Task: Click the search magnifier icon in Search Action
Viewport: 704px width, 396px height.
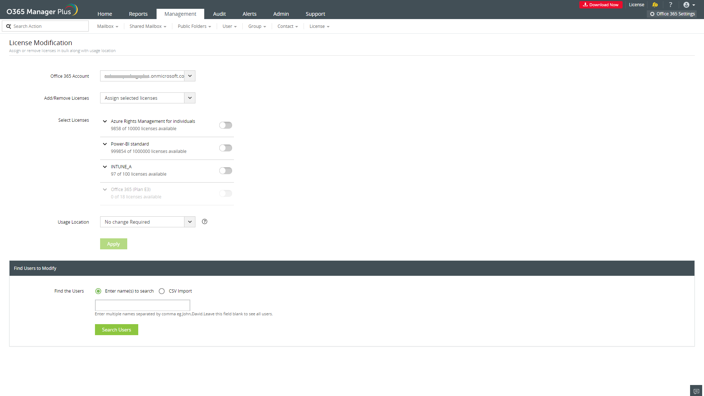Action: (x=9, y=26)
